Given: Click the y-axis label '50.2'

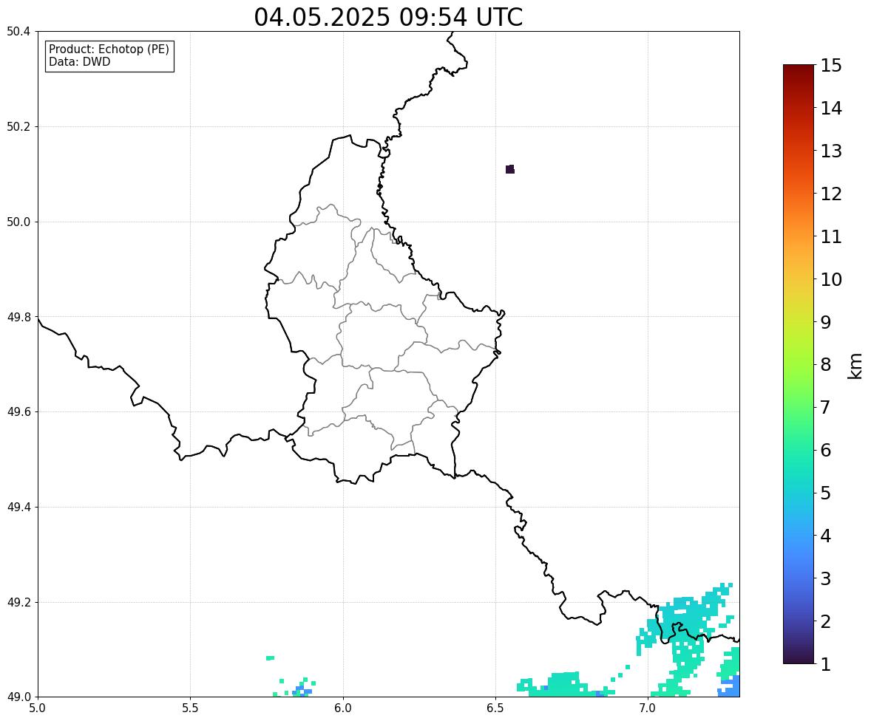Looking at the screenshot, I should pyautogui.click(x=18, y=126).
